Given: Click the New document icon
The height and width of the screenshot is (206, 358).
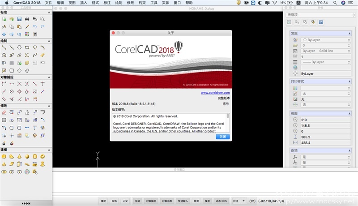Looking at the screenshot, I should [x=4, y=19].
